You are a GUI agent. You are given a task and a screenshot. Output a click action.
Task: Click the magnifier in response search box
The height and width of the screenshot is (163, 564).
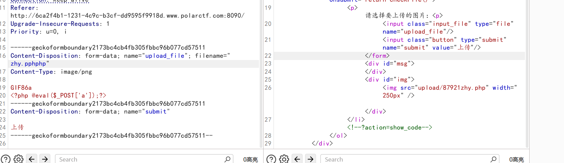493,159
